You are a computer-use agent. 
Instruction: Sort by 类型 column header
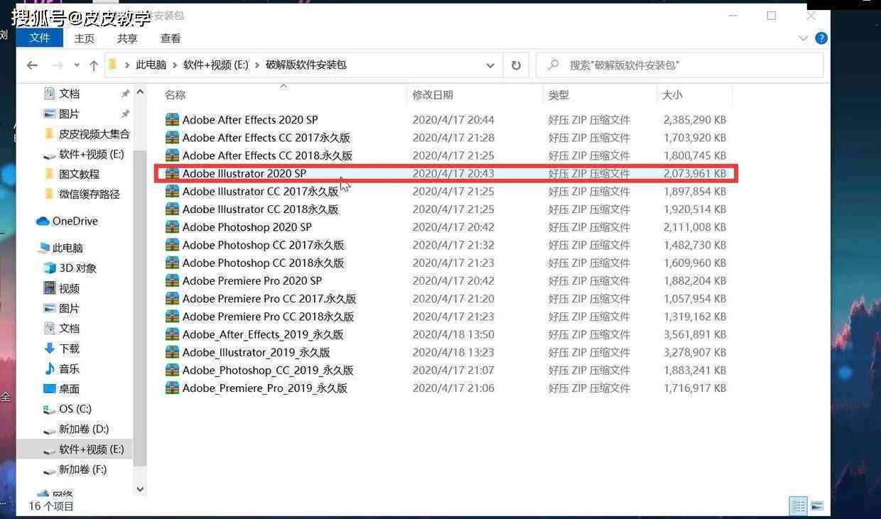coord(558,94)
